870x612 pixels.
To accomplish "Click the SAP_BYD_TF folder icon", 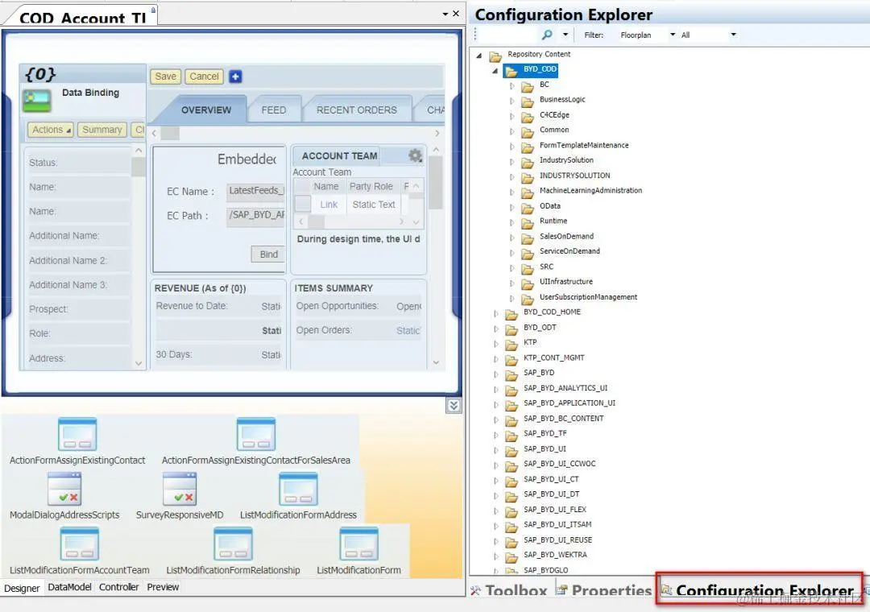I will (x=511, y=435).
